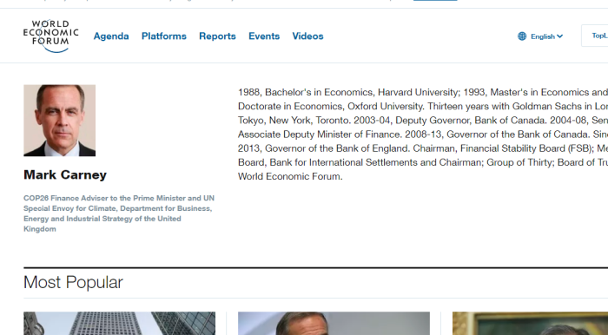Open the third article thumbnail with gold frame

[530, 324]
